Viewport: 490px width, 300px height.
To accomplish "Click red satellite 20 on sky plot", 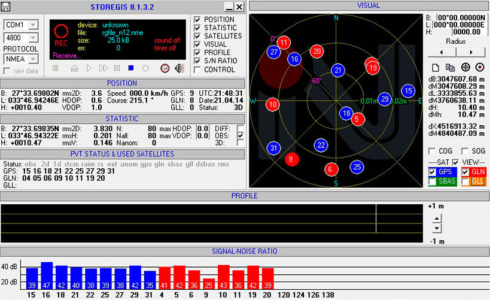I will (317, 51).
